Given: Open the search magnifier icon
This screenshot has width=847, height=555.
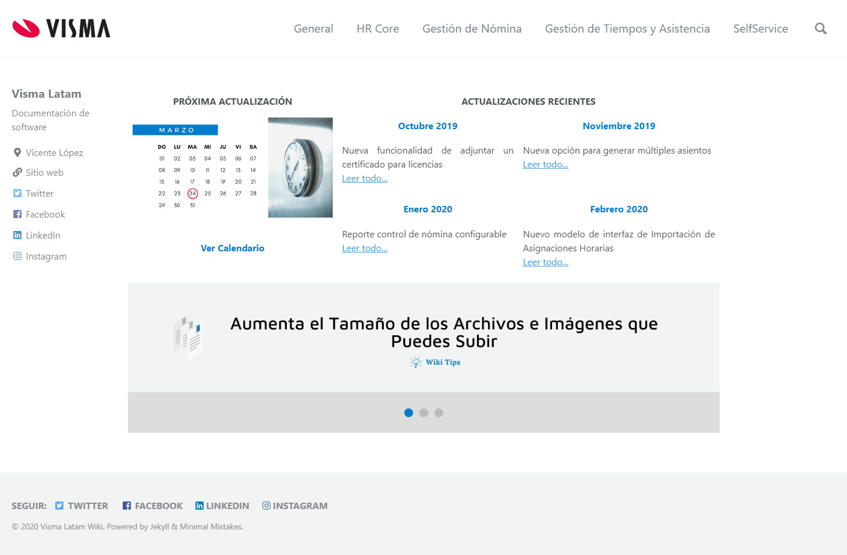Looking at the screenshot, I should point(820,29).
